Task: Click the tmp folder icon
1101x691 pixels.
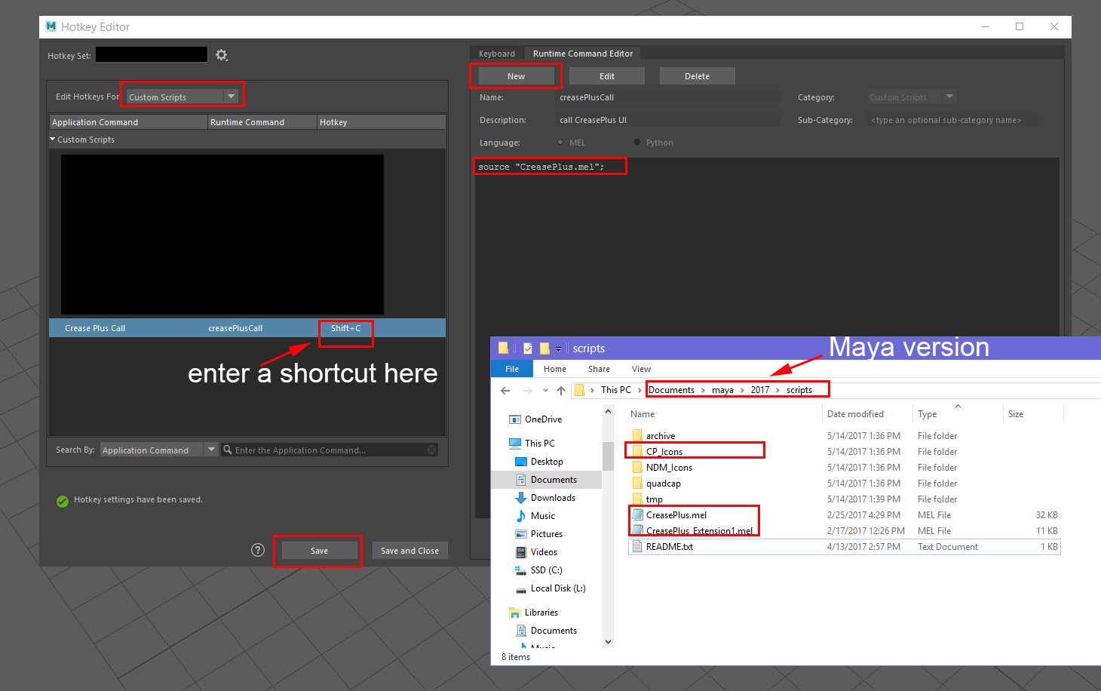Action: pyautogui.click(x=637, y=499)
